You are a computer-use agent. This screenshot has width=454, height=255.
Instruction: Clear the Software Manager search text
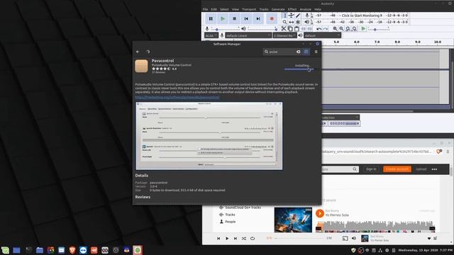[x=298, y=52]
